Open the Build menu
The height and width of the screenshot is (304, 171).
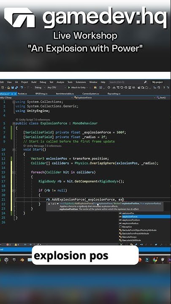pos(34,82)
